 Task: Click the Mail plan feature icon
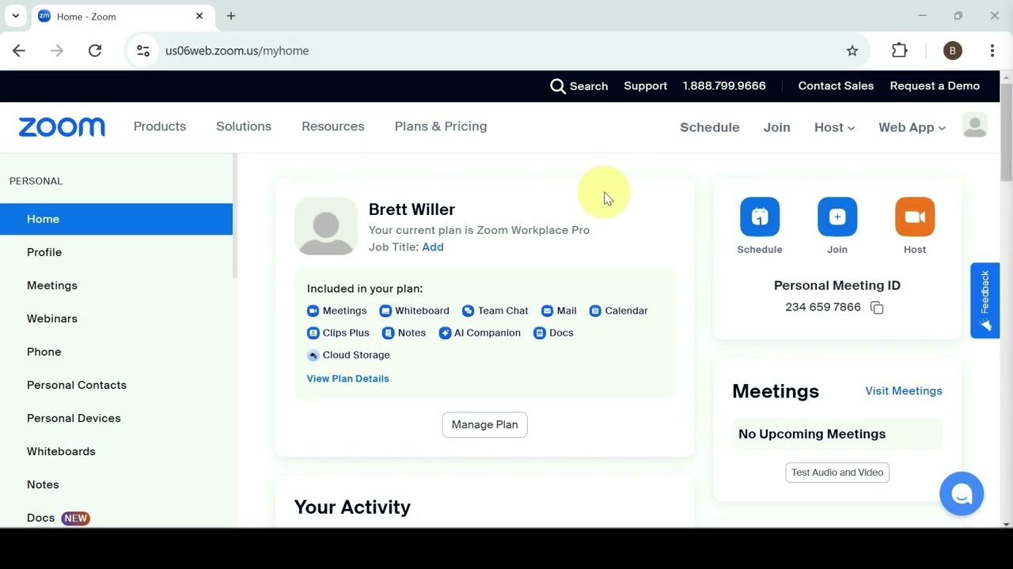click(x=547, y=311)
